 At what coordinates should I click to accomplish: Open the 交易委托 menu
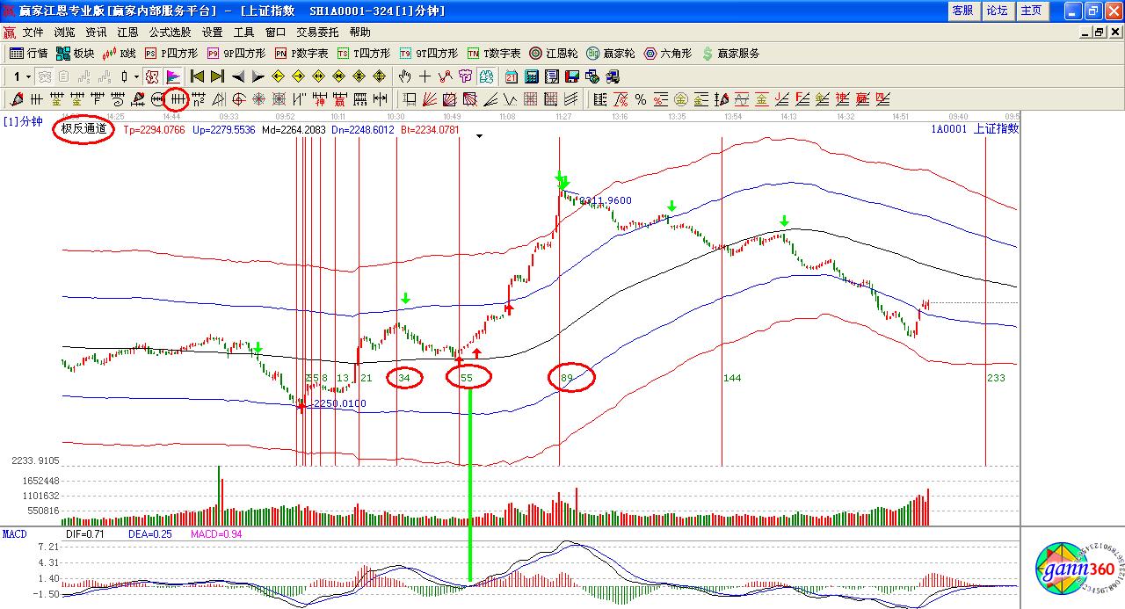[317, 32]
